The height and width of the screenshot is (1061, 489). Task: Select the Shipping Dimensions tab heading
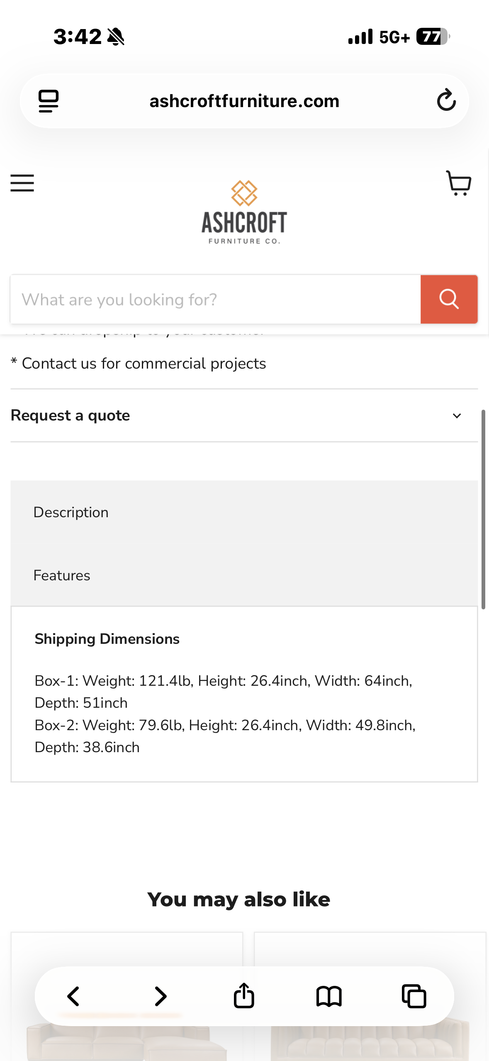tap(107, 639)
